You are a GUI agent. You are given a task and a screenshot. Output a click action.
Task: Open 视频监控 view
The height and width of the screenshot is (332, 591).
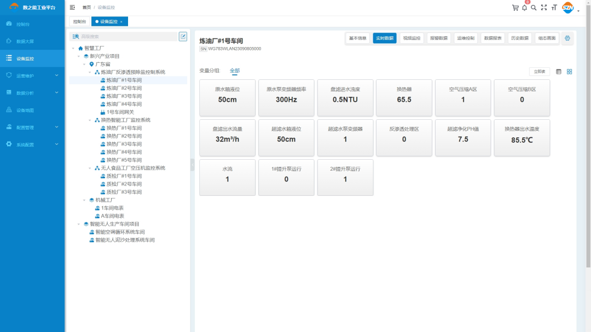(x=412, y=38)
